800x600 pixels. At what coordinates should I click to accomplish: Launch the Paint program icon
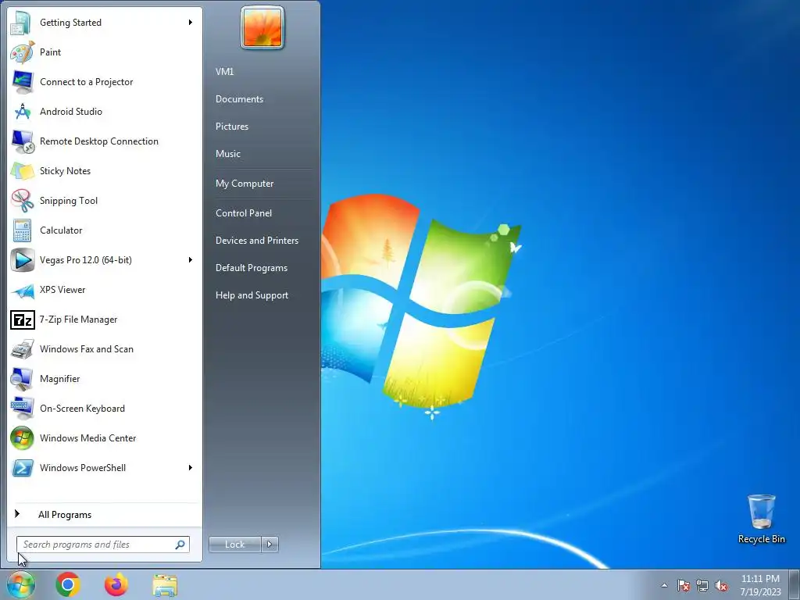pos(23,52)
